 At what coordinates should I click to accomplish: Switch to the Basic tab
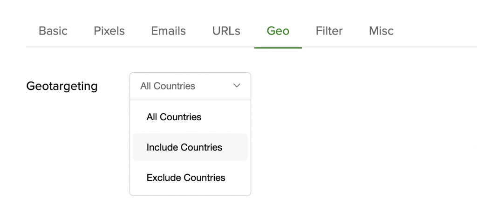[53, 31]
